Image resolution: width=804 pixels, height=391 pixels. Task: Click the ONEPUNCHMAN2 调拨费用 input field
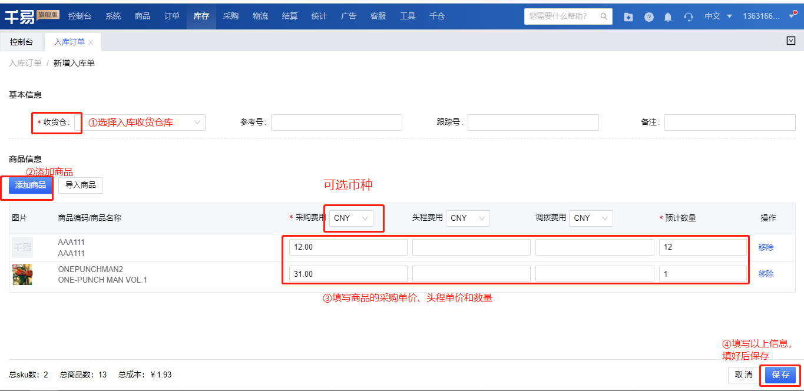(x=595, y=274)
